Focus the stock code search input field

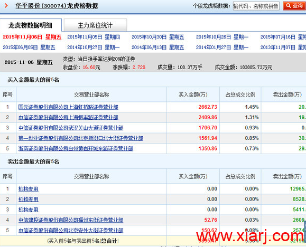(256, 6)
